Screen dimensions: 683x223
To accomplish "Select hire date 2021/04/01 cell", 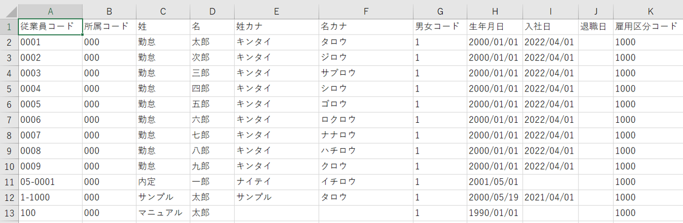I will tap(550, 197).
